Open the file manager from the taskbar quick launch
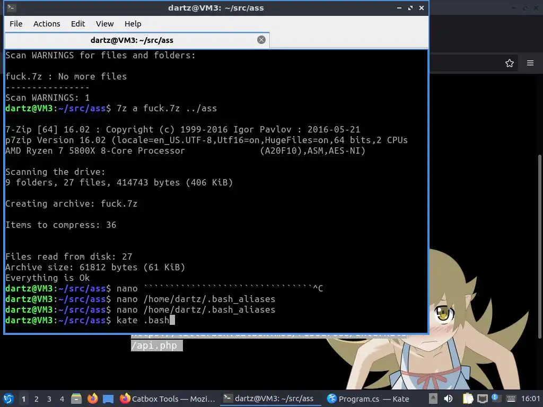The width and height of the screenshot is (543, 407). (76, 399)
